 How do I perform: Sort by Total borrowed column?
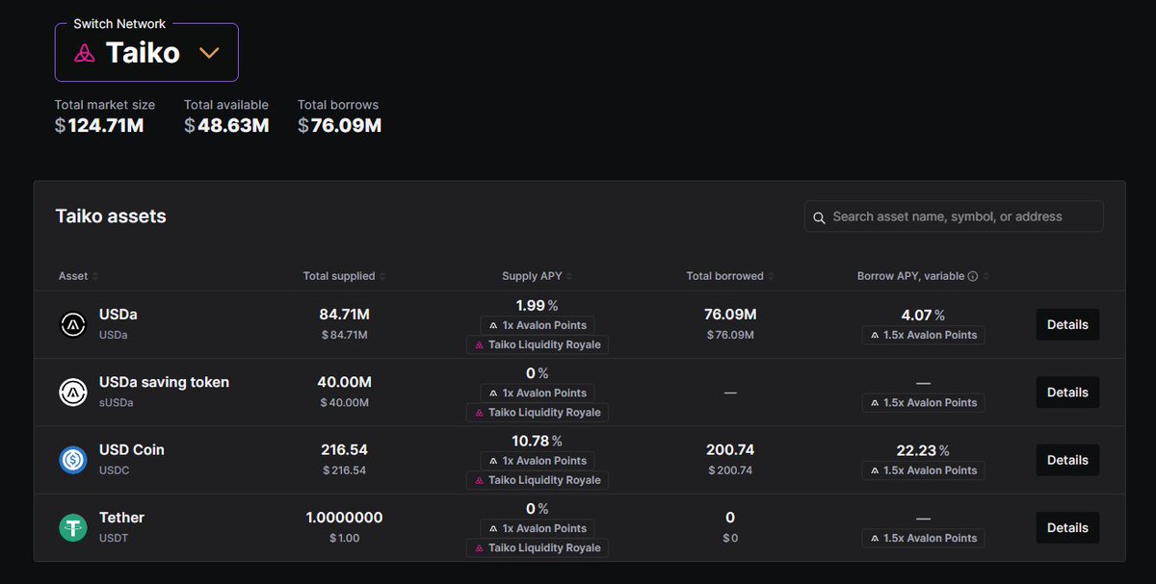tap(729, 276)
